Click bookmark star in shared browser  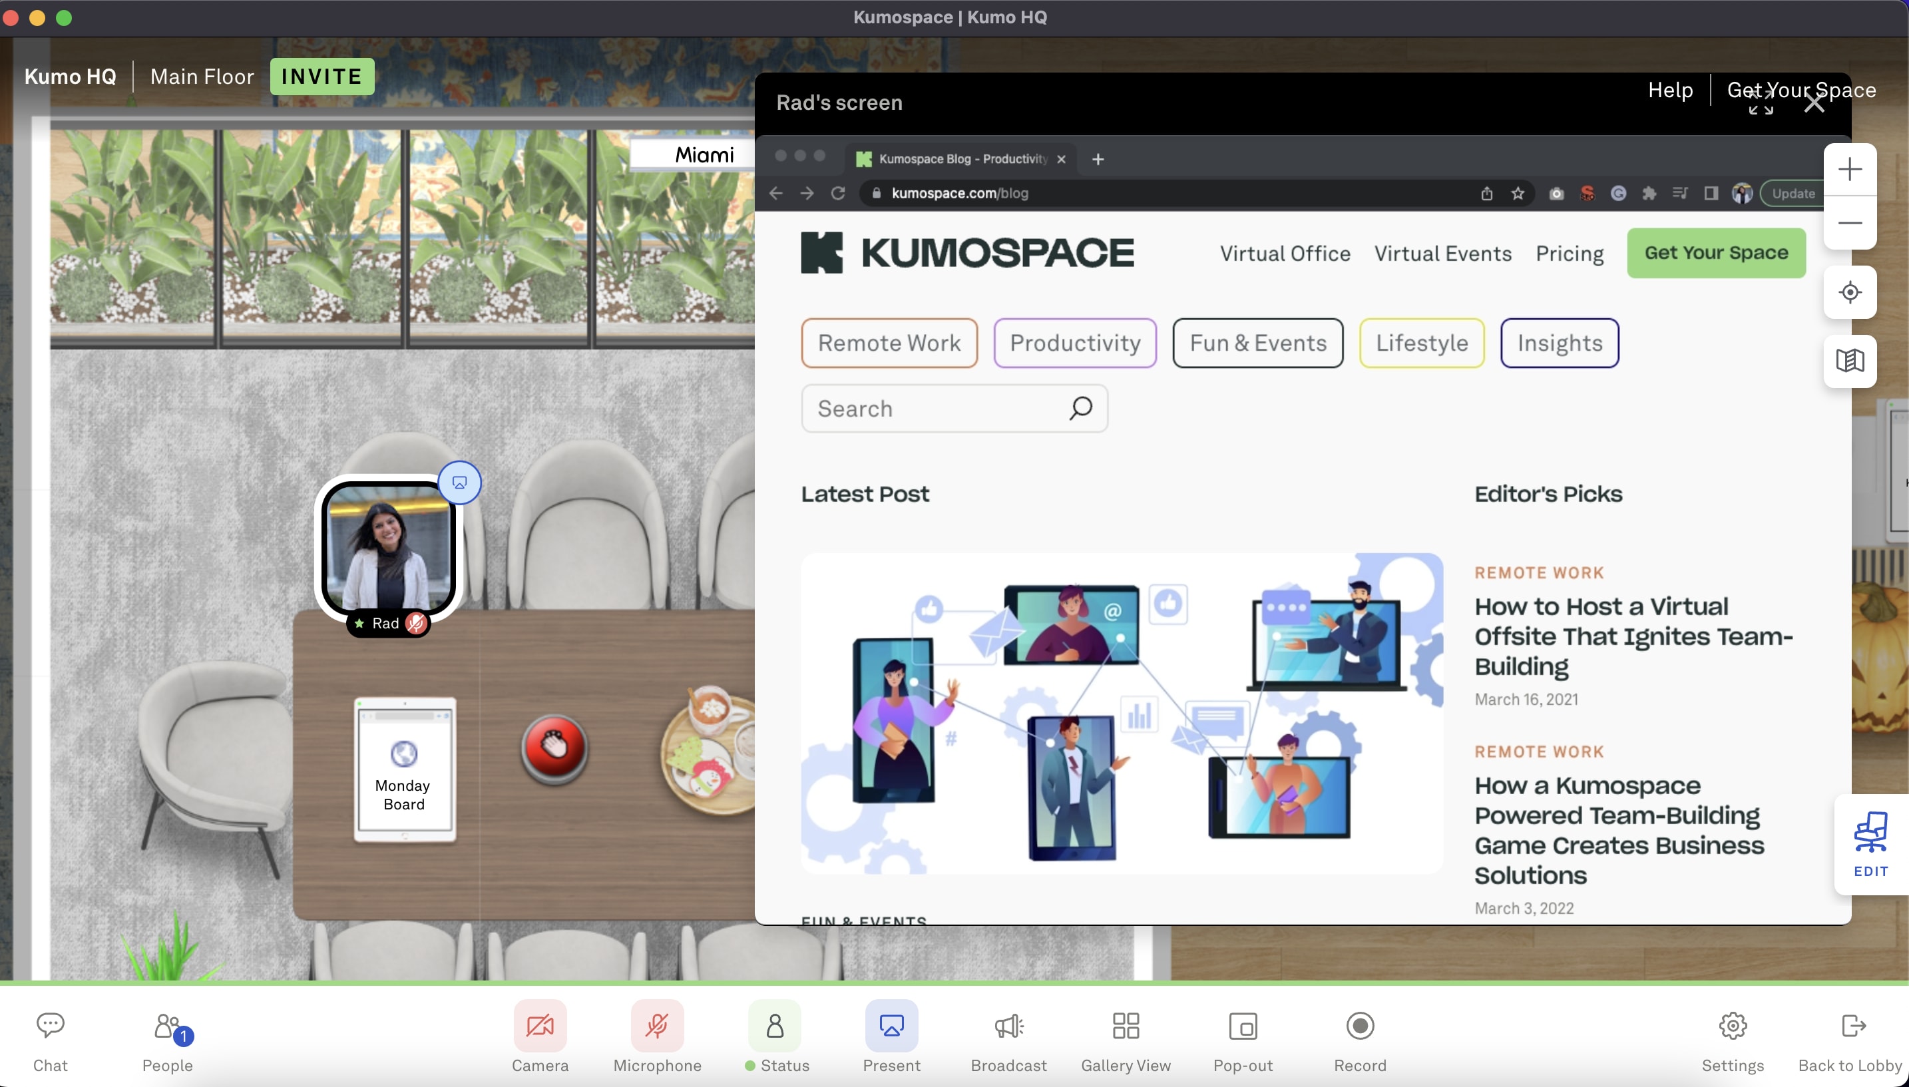click(x=1517, y=193)
